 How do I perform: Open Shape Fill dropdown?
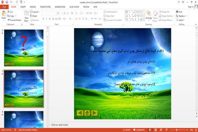[165, 12]
